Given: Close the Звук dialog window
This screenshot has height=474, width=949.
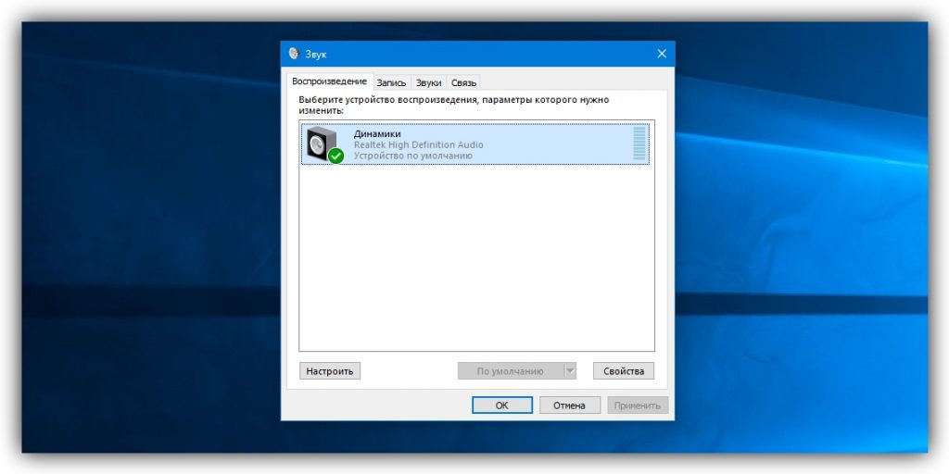Looking at the screenshot, I should pyautogui.click(x=661, y=55).
